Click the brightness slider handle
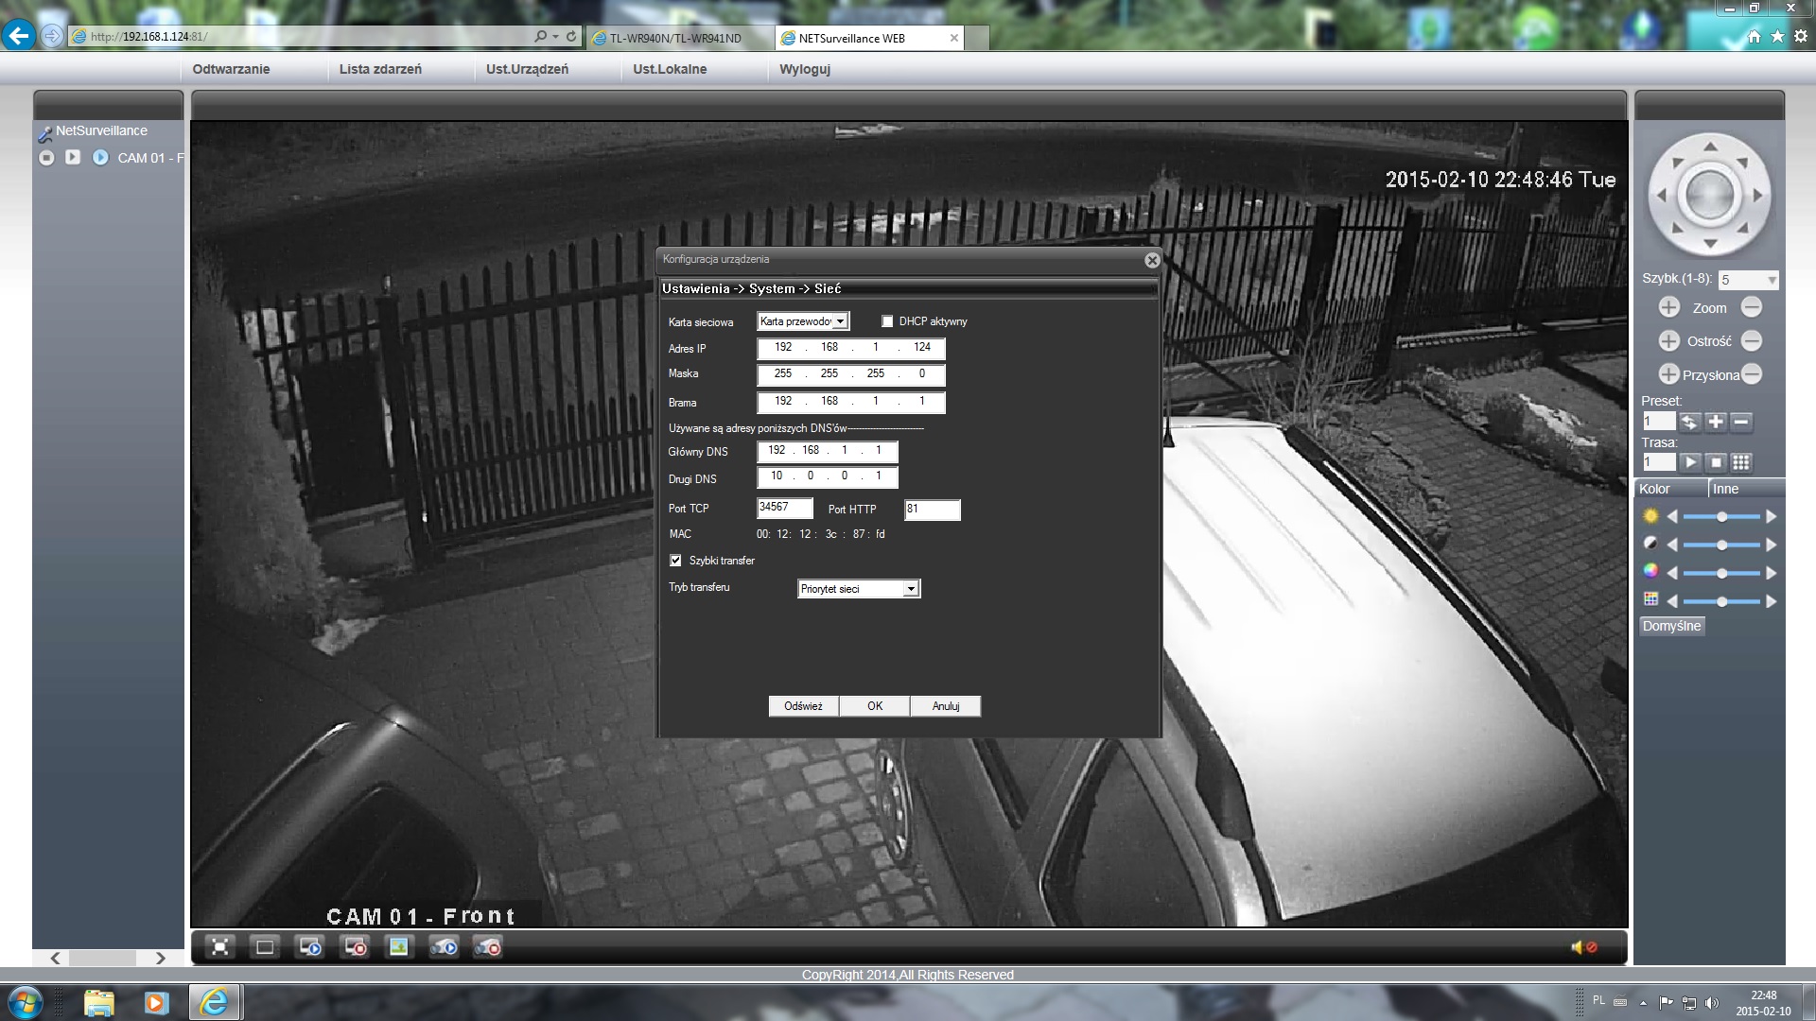This screenshot has height=1021, width=1816. 1721,517
